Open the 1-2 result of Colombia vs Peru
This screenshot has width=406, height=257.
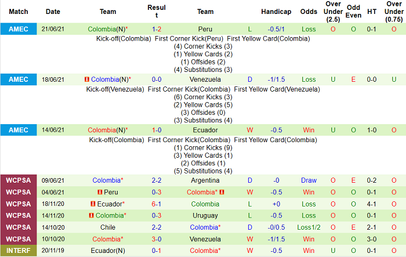pos(157,28)
